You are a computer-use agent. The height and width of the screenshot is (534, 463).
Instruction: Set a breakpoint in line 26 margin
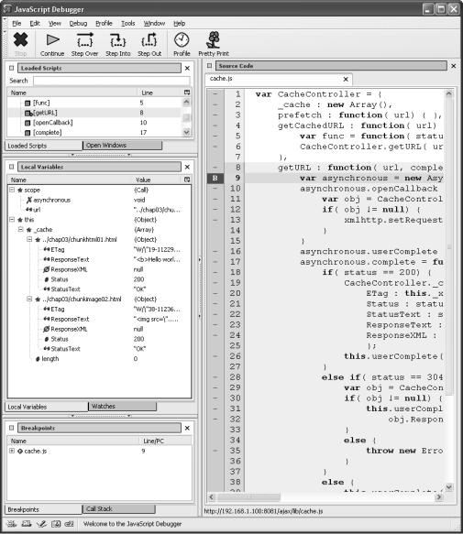215,356
